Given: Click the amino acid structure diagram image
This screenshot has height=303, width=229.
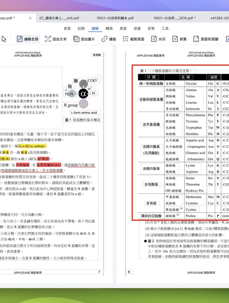Looking at the screenshot, I should (x=83, y=94).
